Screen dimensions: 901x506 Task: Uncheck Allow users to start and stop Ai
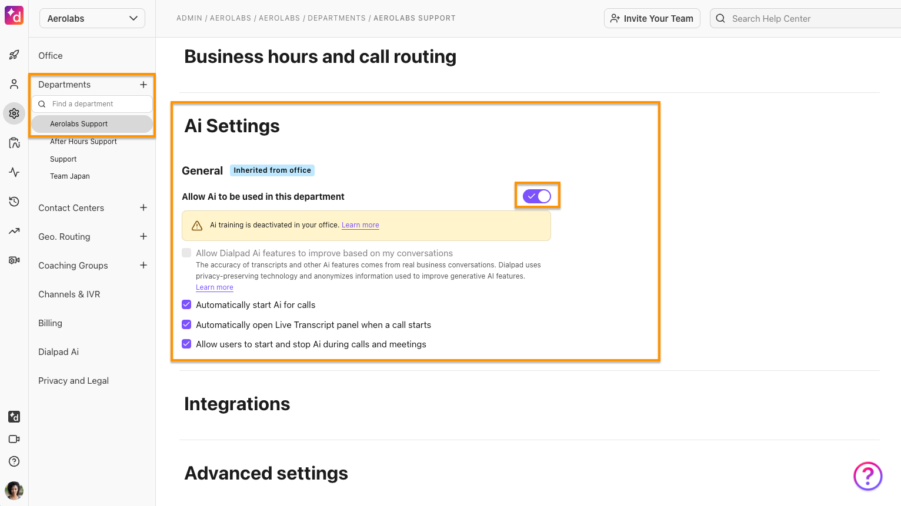pyautogui.click(x=186, y=344)
